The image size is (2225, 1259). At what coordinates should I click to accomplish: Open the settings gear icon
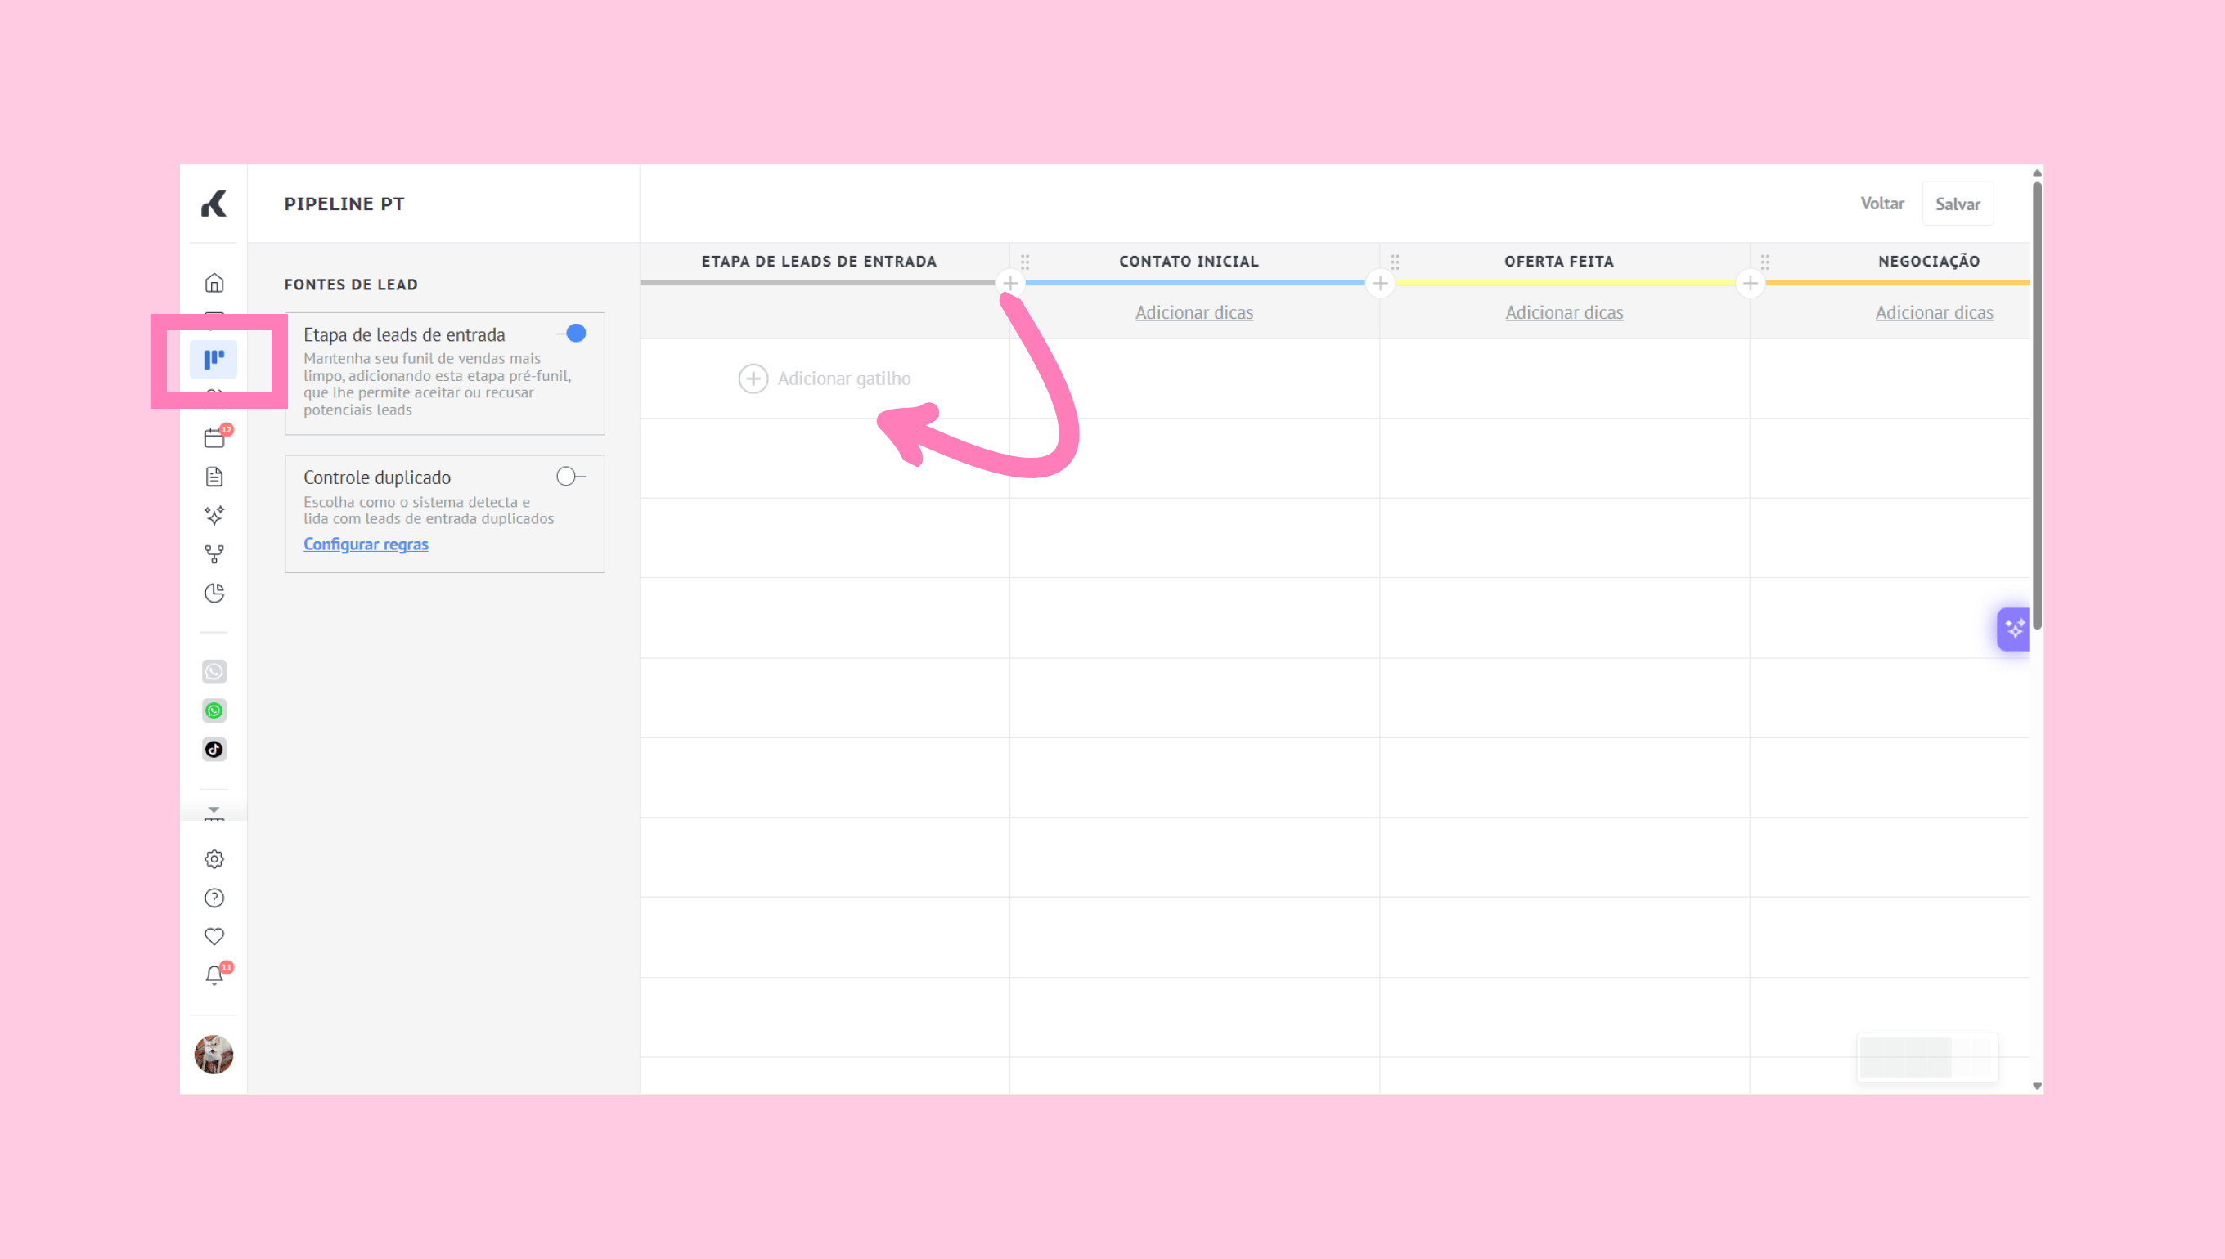tap(214, 858)
